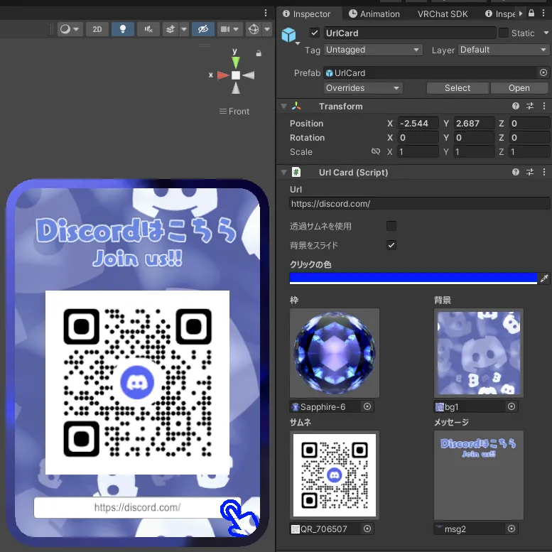Image resolution: width=552 pixels, height=552 pixels.
Task: Toggle hidden objects visibility eye icon
Action: pos(203,29)
